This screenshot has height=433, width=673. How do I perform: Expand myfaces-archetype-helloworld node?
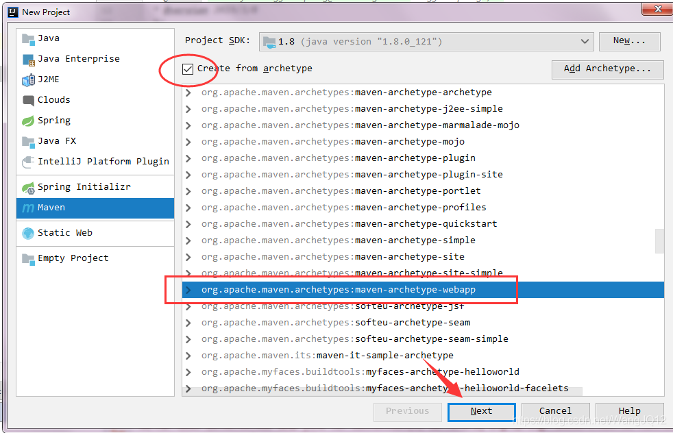click(188, 372)
